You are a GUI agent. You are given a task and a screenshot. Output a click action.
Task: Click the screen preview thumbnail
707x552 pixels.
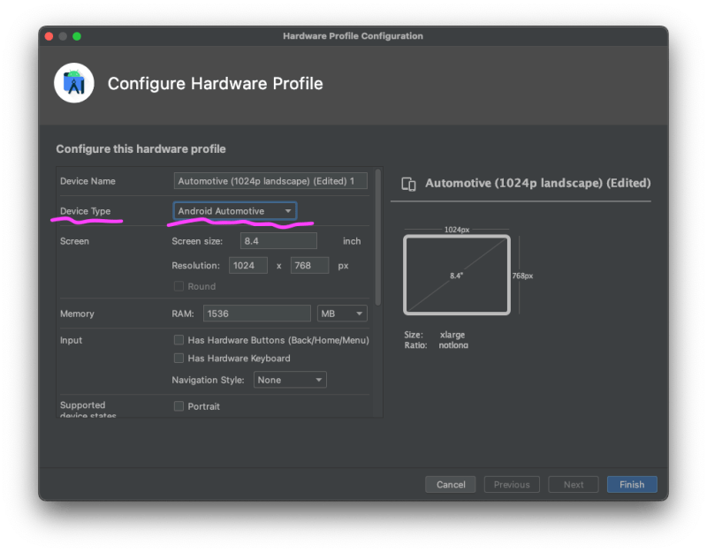tap(457, 275)
